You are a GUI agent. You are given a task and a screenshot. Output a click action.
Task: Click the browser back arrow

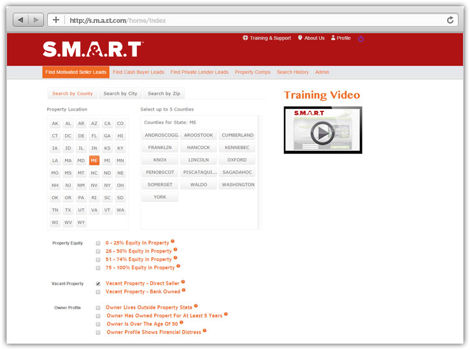pos(20,20)
